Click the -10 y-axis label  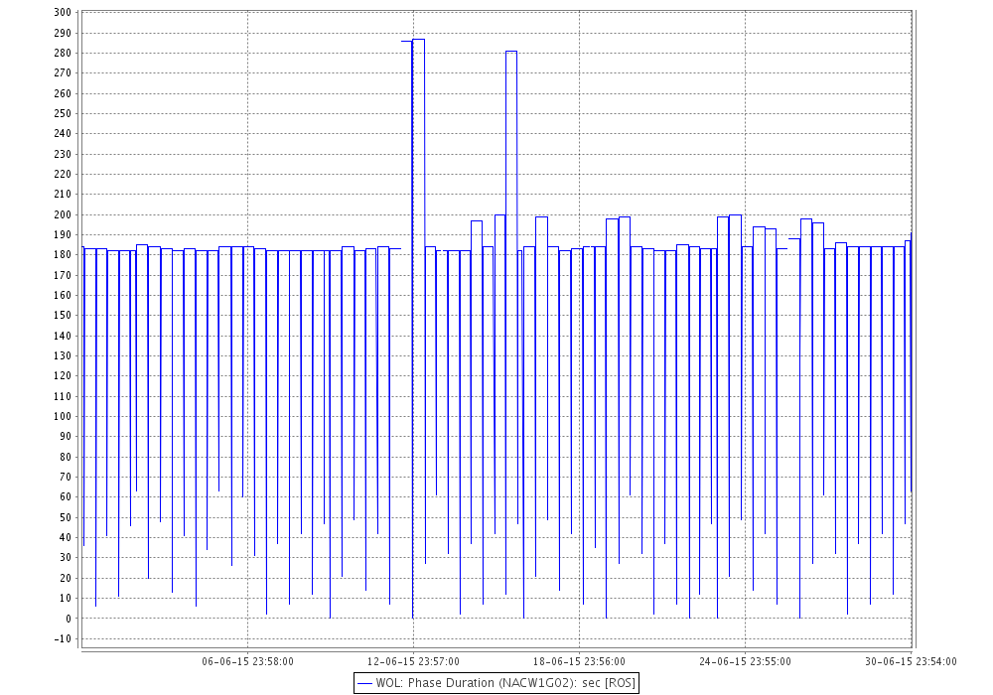[x=63, y=638]
